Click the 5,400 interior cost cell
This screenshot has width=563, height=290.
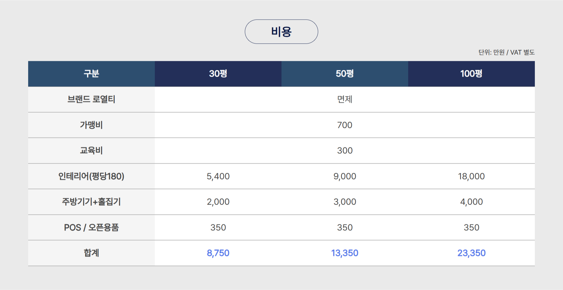coord(218,176)
